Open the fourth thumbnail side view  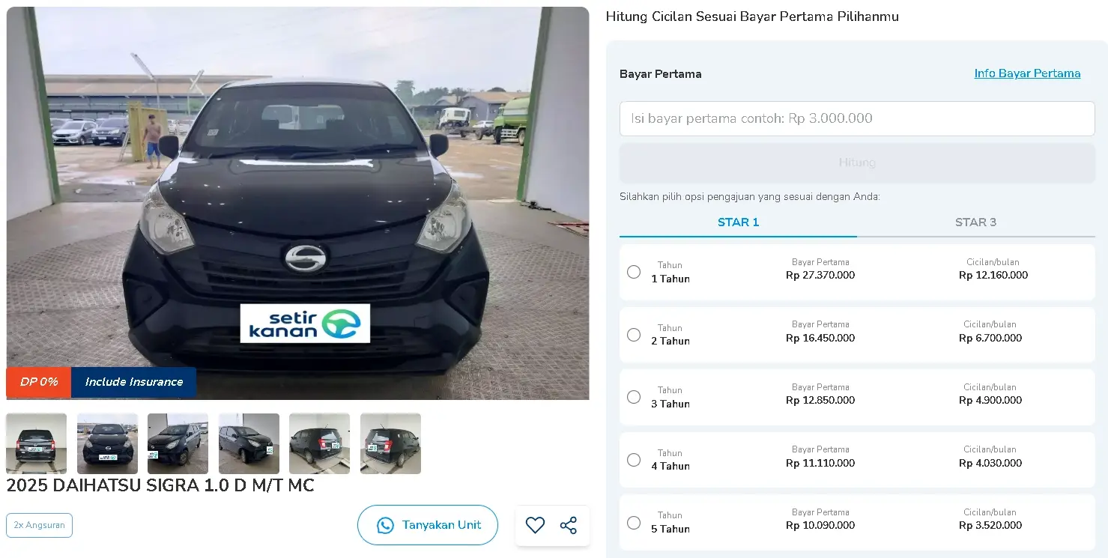[x=249, y=443]
